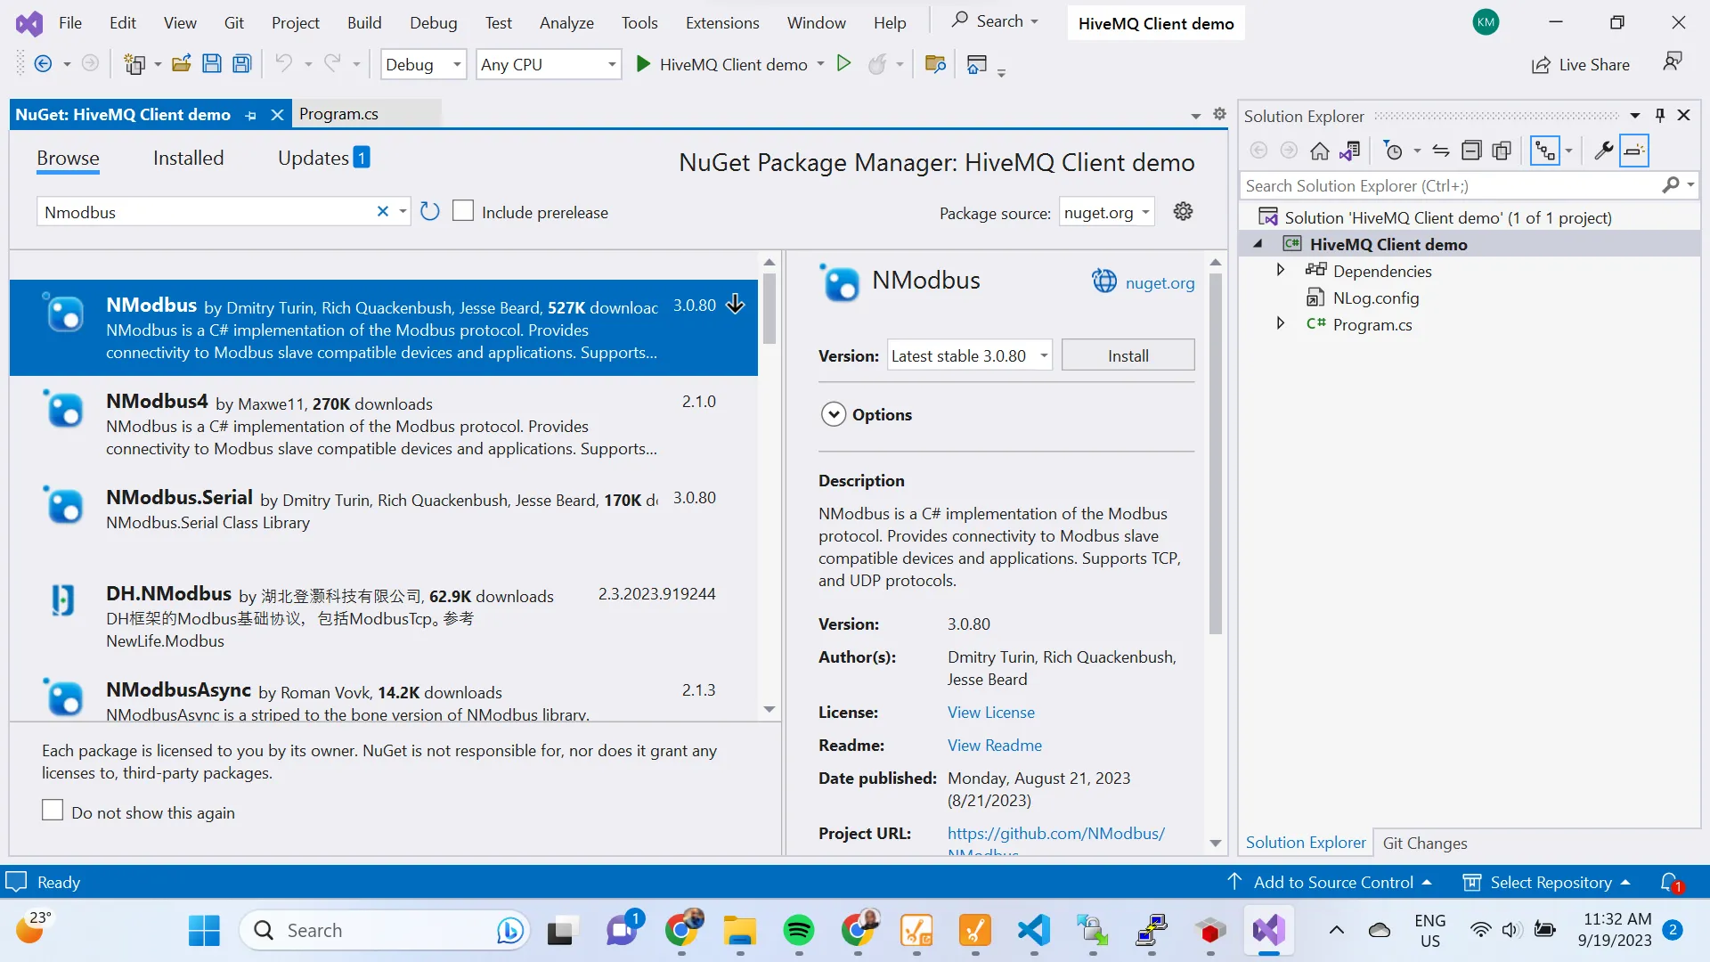
Task: Click the Save All toolbar icon
Action: (x=241, y=64)
